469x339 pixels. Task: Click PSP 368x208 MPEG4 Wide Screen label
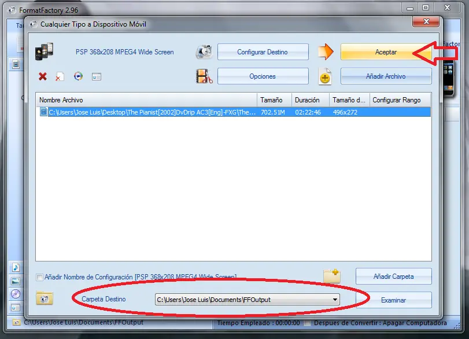coord(125,51)
